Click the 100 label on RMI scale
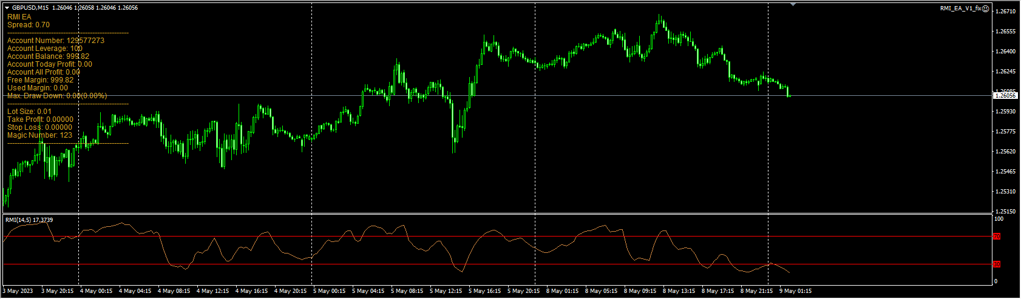Screen dimensions: 1021x299 tap(999, 218)
